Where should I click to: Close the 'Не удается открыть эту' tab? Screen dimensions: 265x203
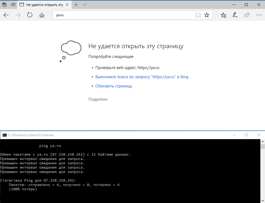pyautogui.click(x=67, y=5)
